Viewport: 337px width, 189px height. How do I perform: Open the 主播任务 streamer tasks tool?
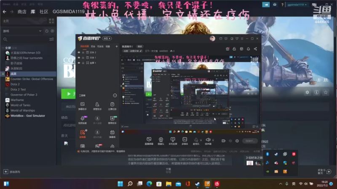tap(112, 106)
